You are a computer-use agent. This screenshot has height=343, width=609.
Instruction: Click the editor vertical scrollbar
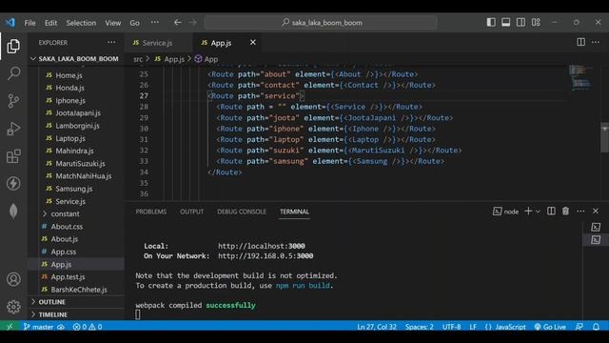(605, 138)
